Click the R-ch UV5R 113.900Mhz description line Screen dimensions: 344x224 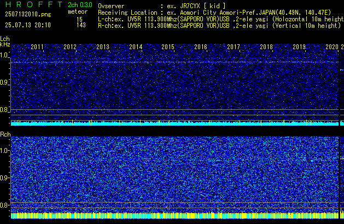tap(219, 26)
